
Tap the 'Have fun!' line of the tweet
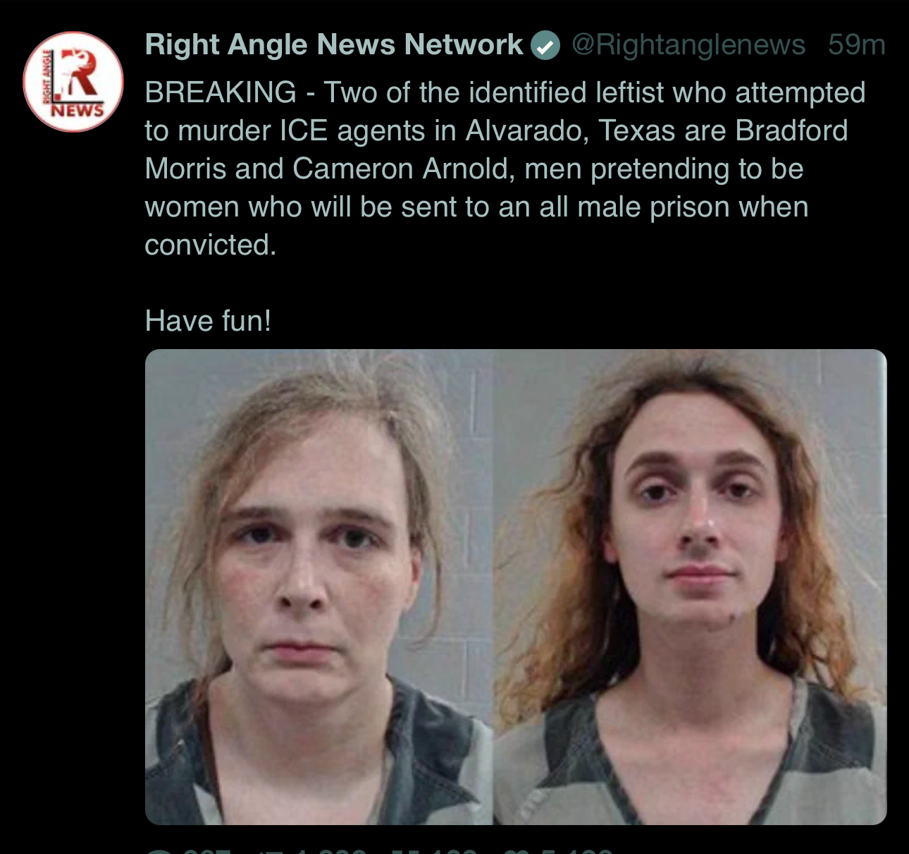(x=208, y=321)
